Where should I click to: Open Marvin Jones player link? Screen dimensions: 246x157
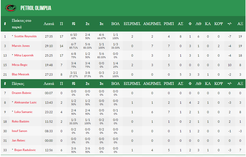[21, 46]
